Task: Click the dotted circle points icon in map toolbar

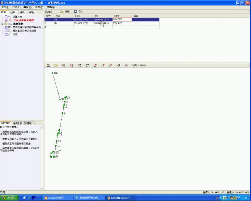Action: coord(119,65)
